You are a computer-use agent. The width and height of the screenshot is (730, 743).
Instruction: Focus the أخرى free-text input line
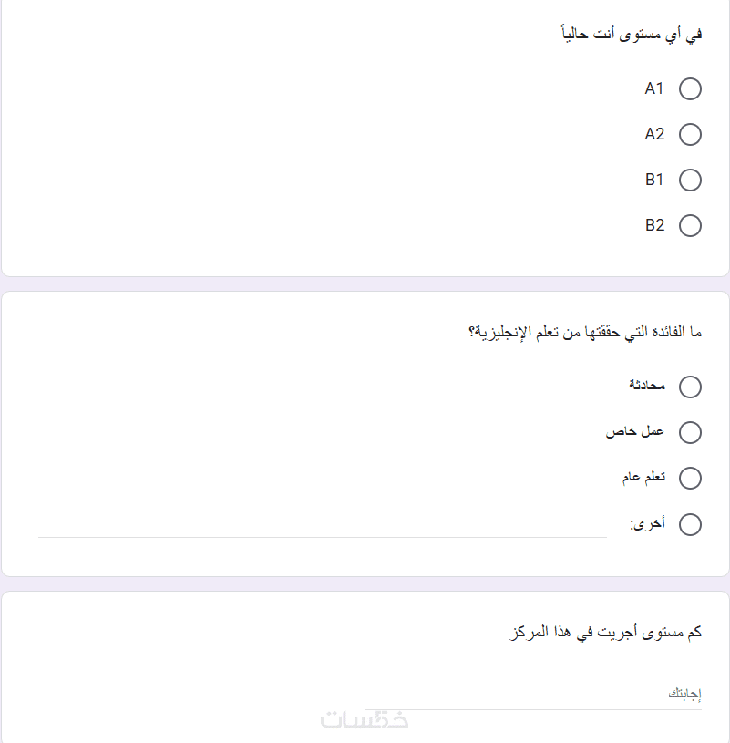[322, 526]
